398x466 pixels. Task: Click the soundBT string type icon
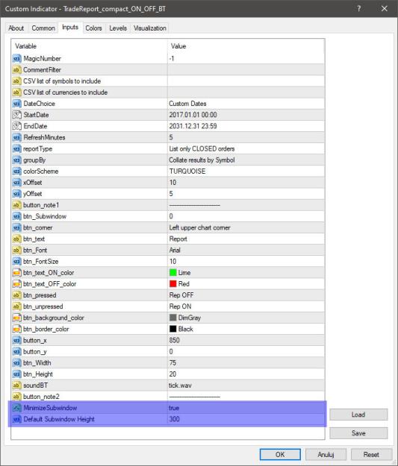tap(16, 385)
